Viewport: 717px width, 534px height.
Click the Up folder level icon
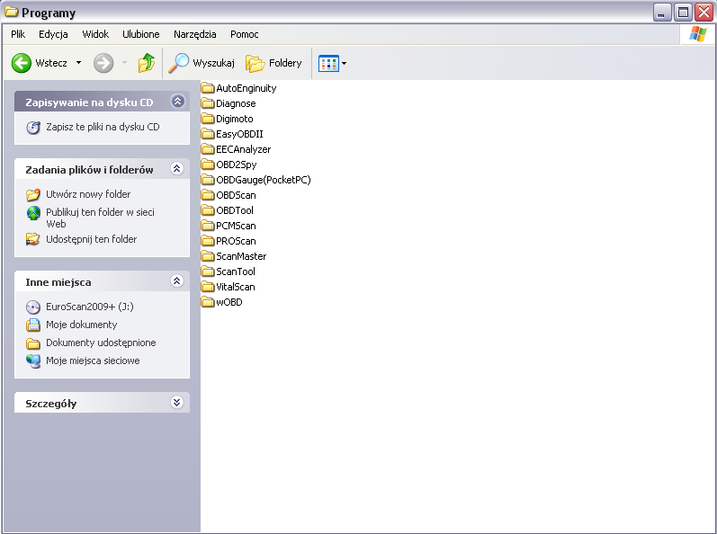point(146,63)
